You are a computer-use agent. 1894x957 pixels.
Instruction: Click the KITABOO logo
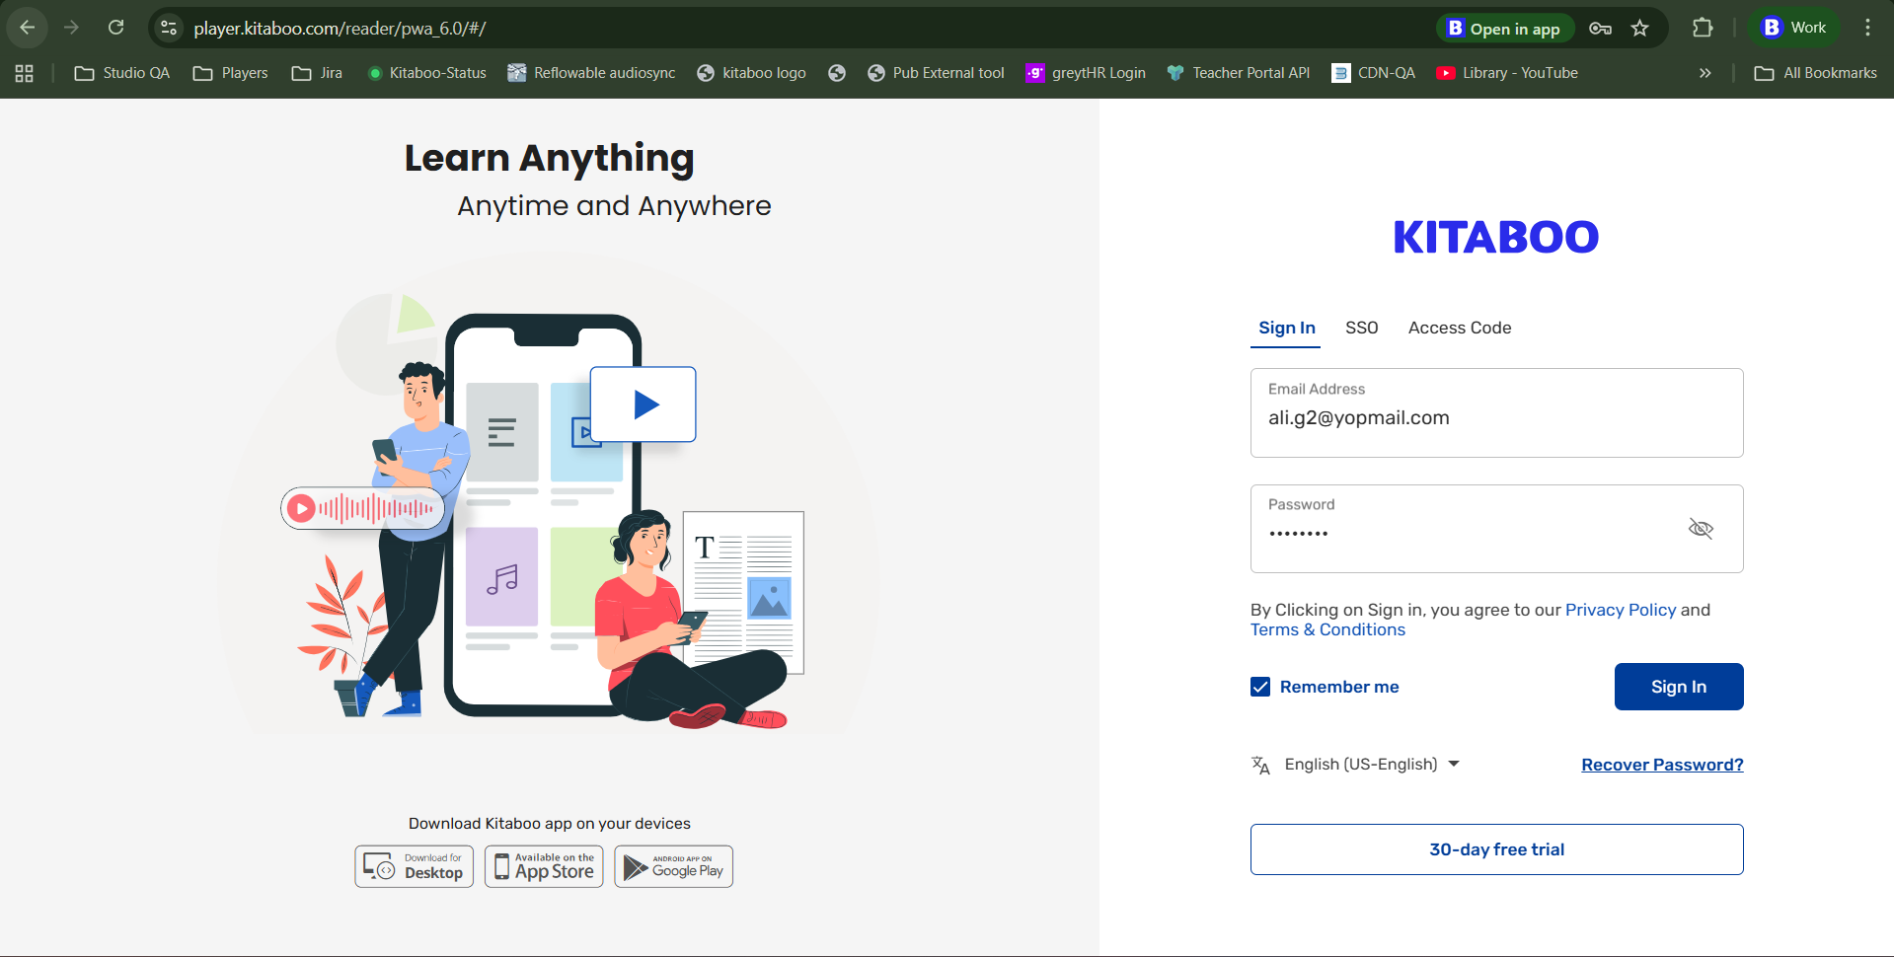(x=1494, y=236)
